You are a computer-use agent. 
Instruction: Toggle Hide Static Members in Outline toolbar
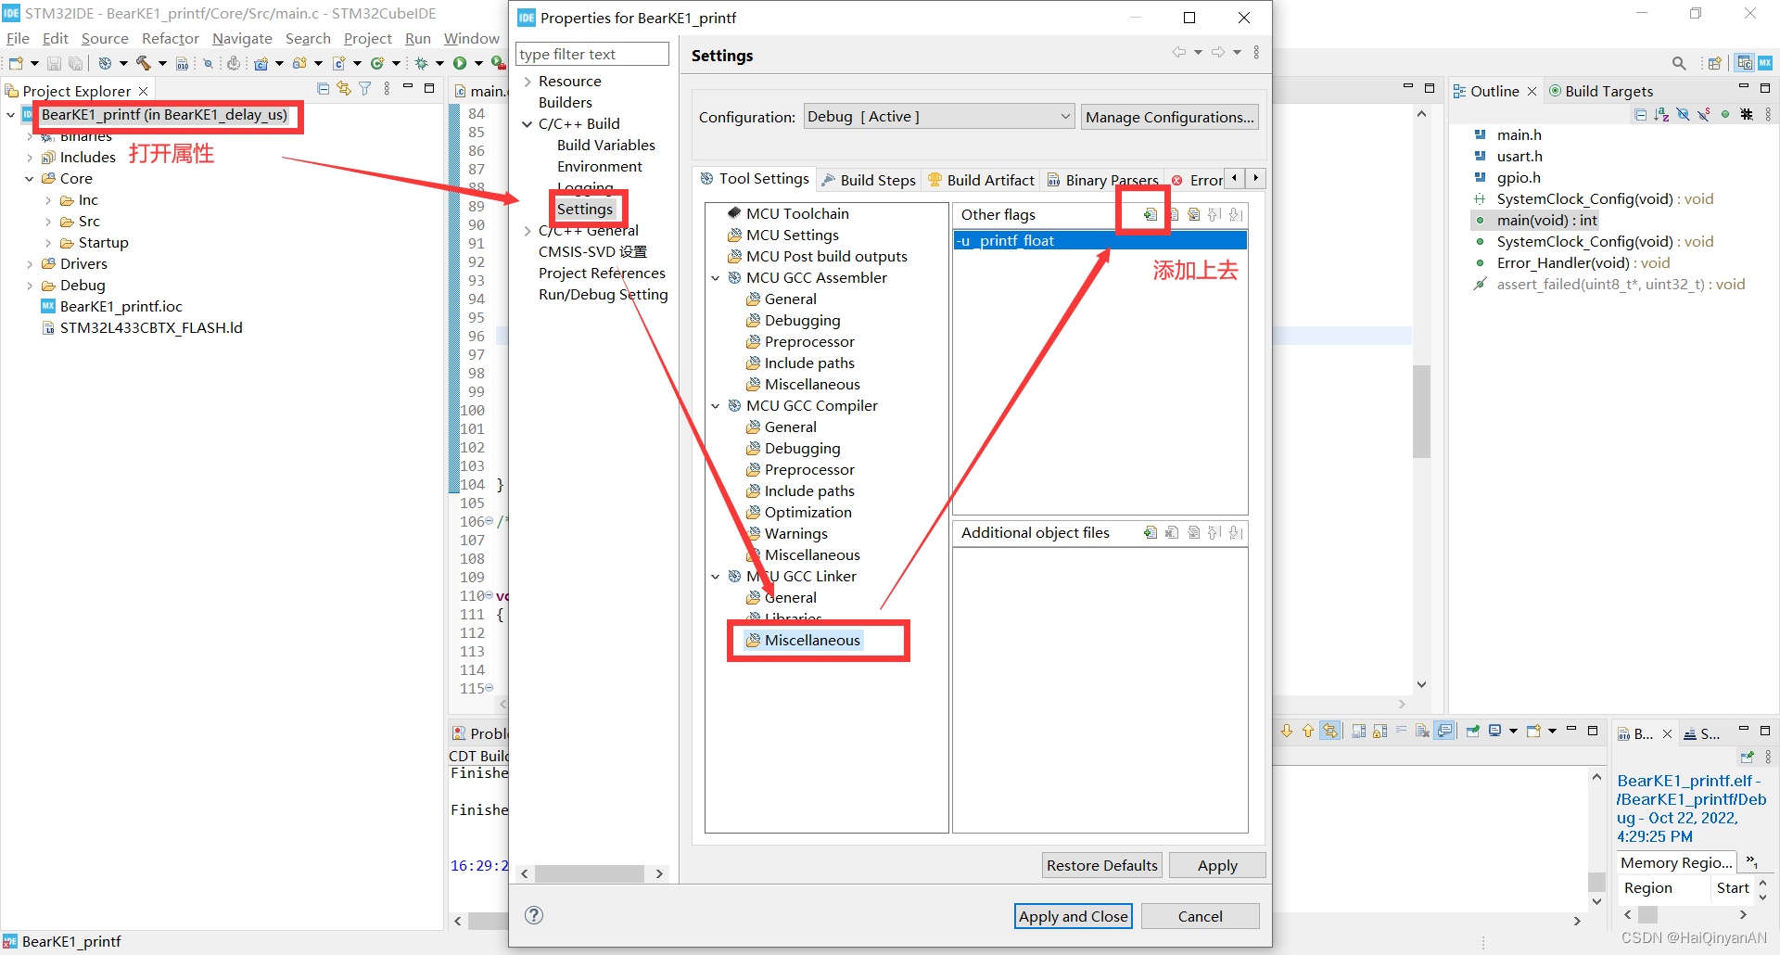point(1704,114)
